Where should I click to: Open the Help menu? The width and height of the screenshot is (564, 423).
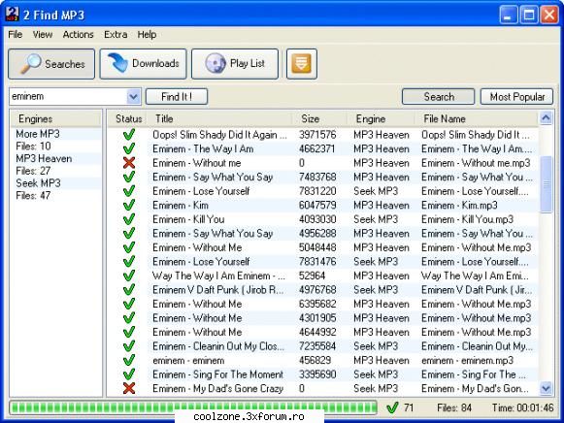pyautogui.click(x=147, y=35)
